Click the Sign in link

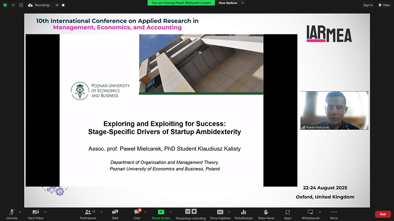click(367, 5)
